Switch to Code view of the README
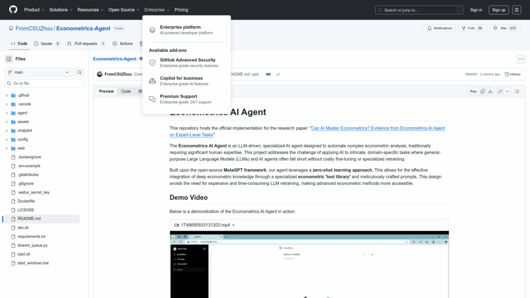The width and height of the screenshot is (530, 298). pyautogui.click(x=126, y=91)
